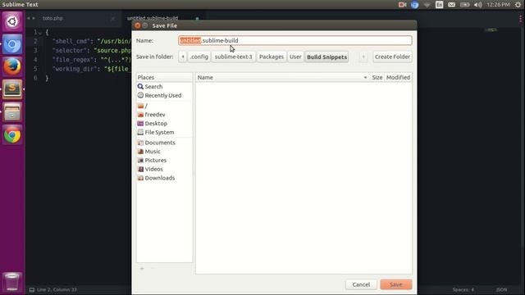Open the network wifi indicator
The width and height of the screenshot is (525, 295).
(x=427, y=5)
